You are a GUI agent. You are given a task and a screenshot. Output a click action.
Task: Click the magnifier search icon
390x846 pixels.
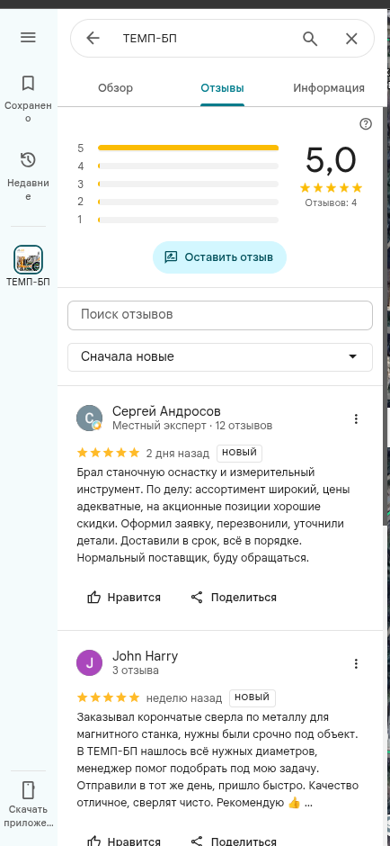[310, 39]
